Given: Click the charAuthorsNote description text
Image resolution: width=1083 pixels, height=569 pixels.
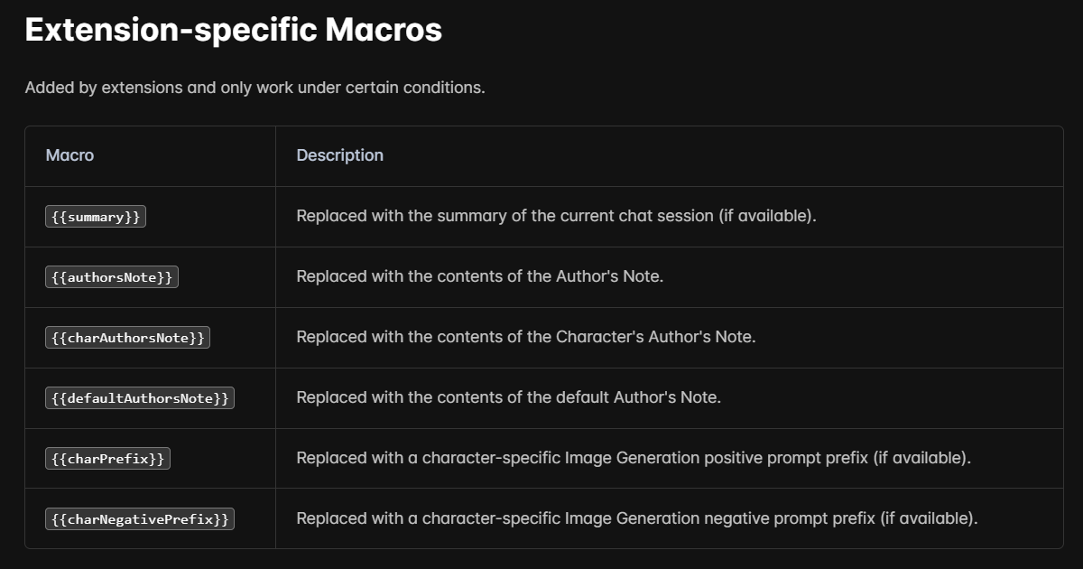Looking at the screenshot, I should (x=525, y=337).
